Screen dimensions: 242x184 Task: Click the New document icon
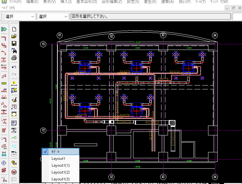pos(14,29)
